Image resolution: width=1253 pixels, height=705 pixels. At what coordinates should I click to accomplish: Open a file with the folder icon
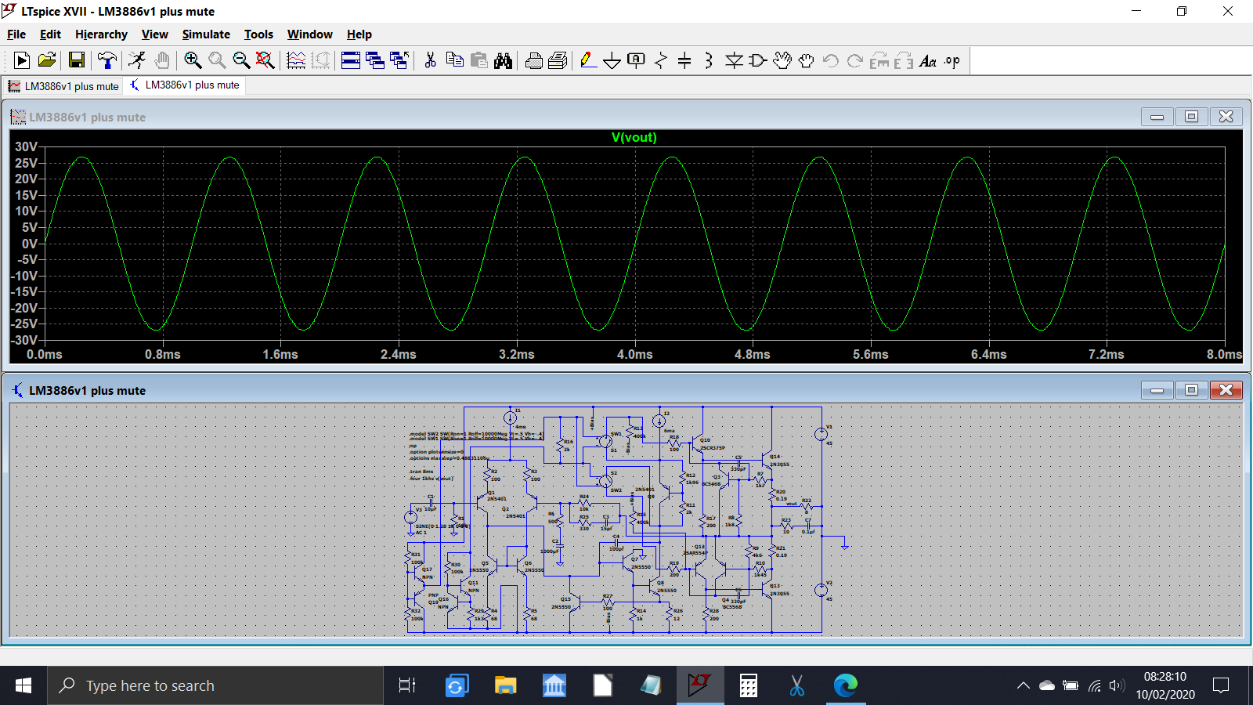click(47, 60)
